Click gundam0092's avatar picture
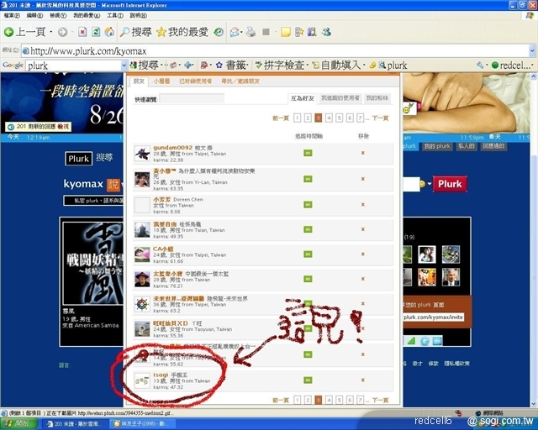This screenshot has height=430, width=538. 142,153
